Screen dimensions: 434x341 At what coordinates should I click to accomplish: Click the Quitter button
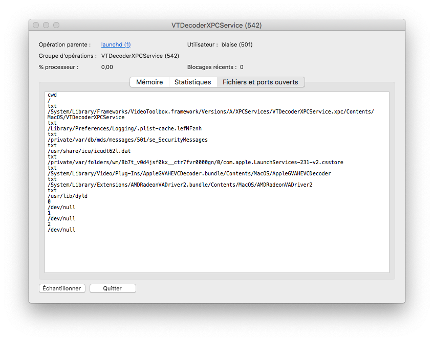[113, 288]
